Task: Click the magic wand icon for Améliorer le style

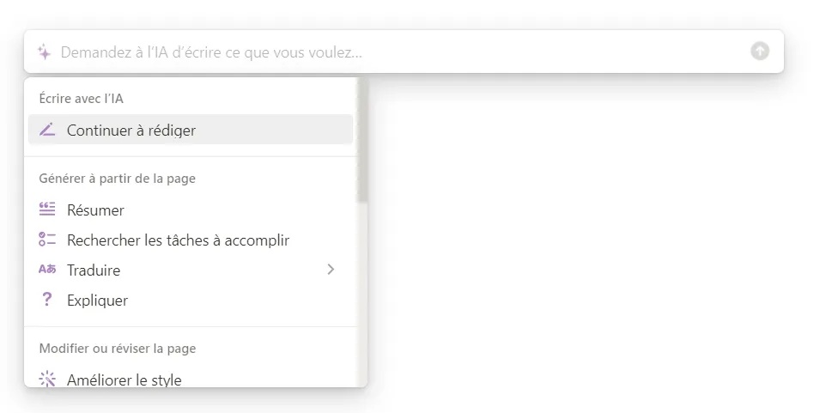Action: pos(47,379)
